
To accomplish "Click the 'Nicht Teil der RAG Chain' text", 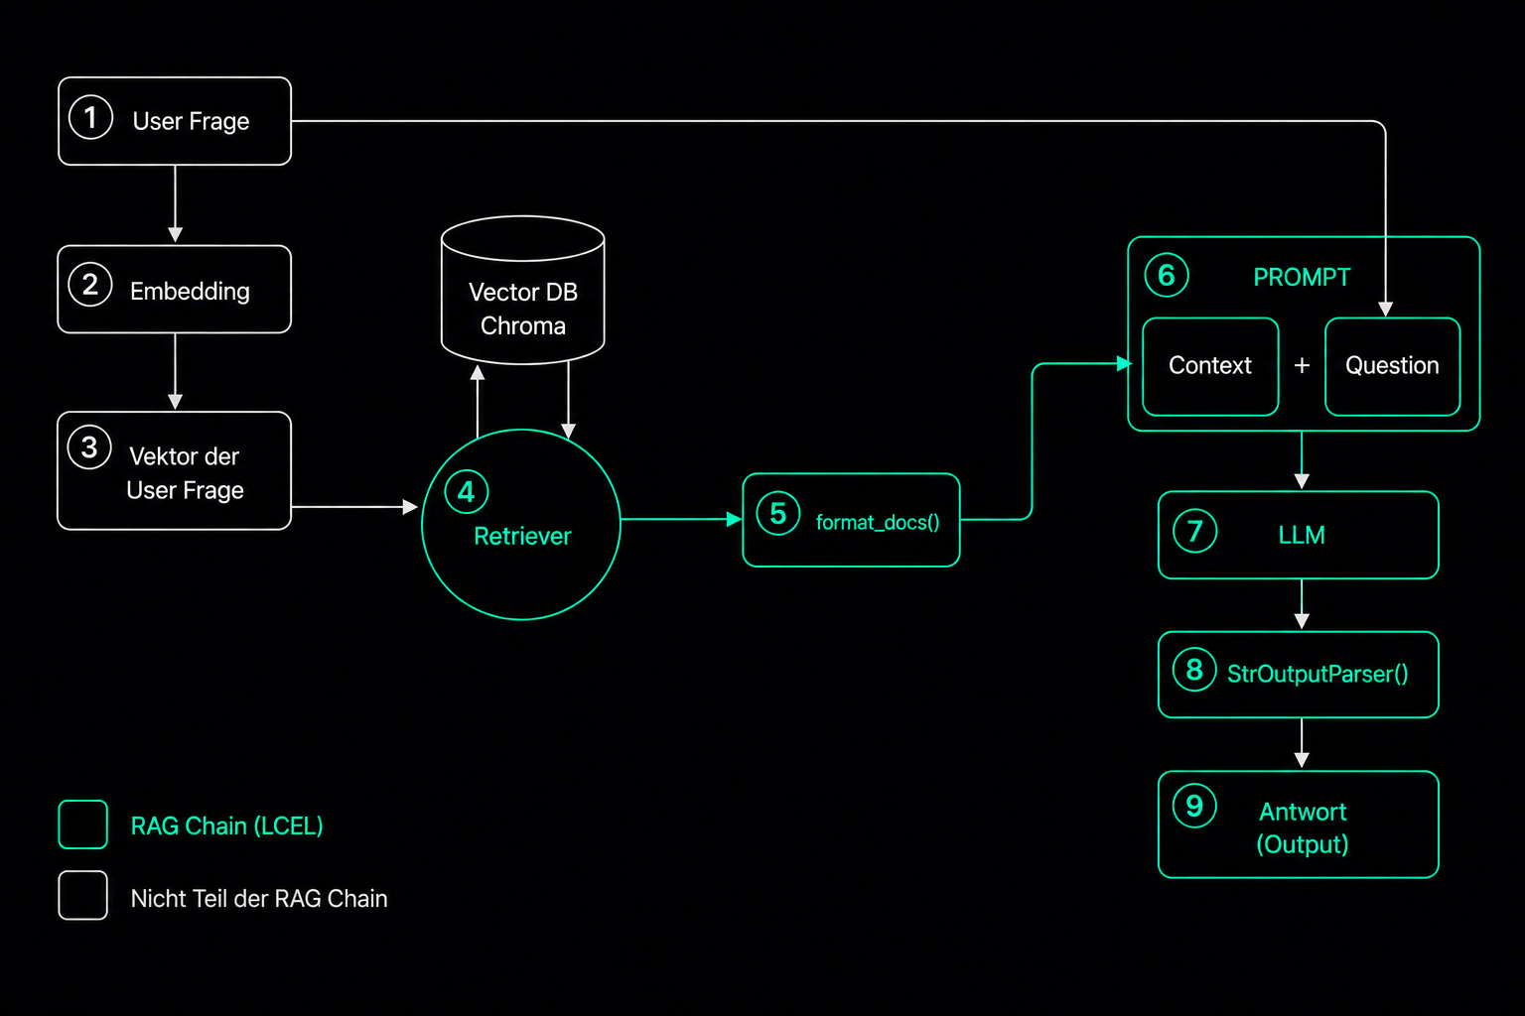I will pyautogui.click(x=259, y=898).
